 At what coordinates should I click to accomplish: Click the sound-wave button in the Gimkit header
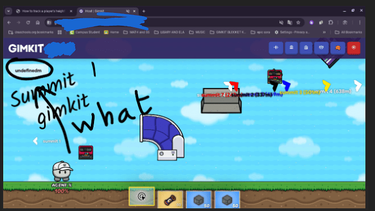click(x=276, y=48)
